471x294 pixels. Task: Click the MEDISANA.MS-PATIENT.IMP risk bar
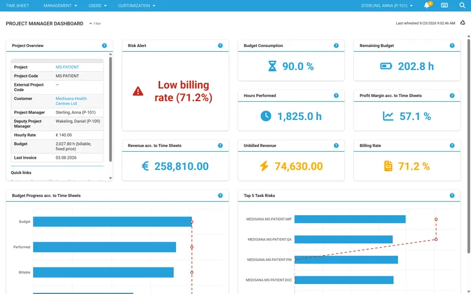350,219
